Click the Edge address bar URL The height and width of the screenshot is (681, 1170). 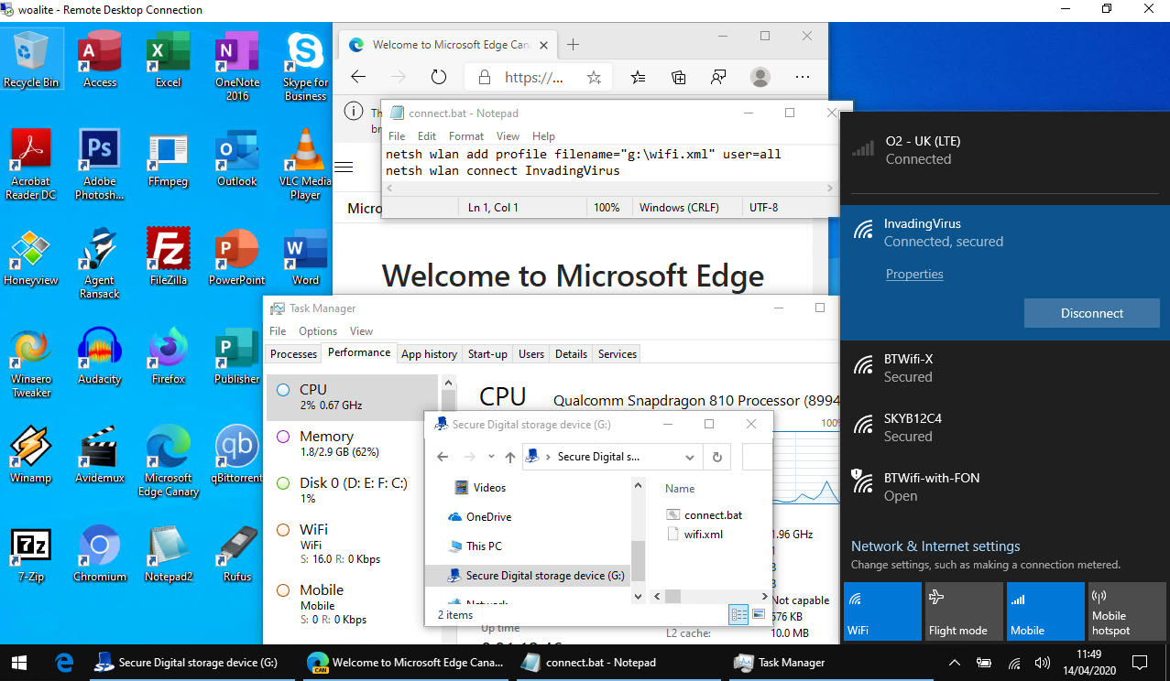(534, 78)
